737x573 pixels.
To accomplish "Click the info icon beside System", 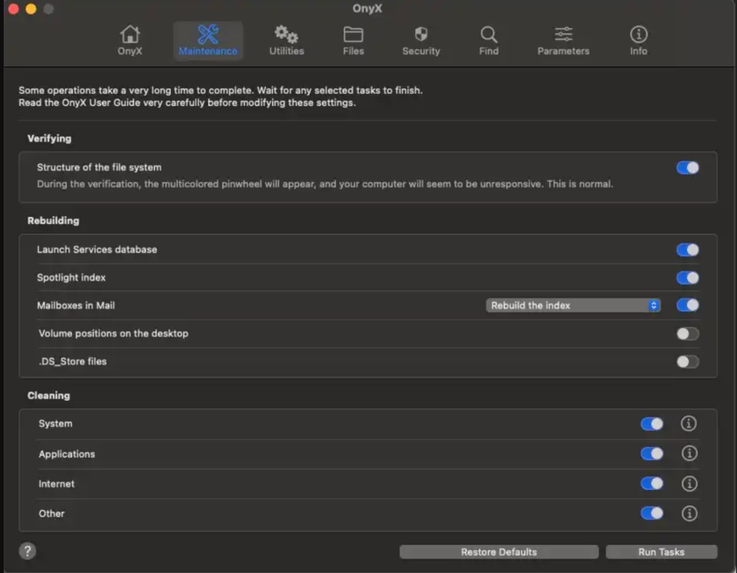I will pos(689,424).
